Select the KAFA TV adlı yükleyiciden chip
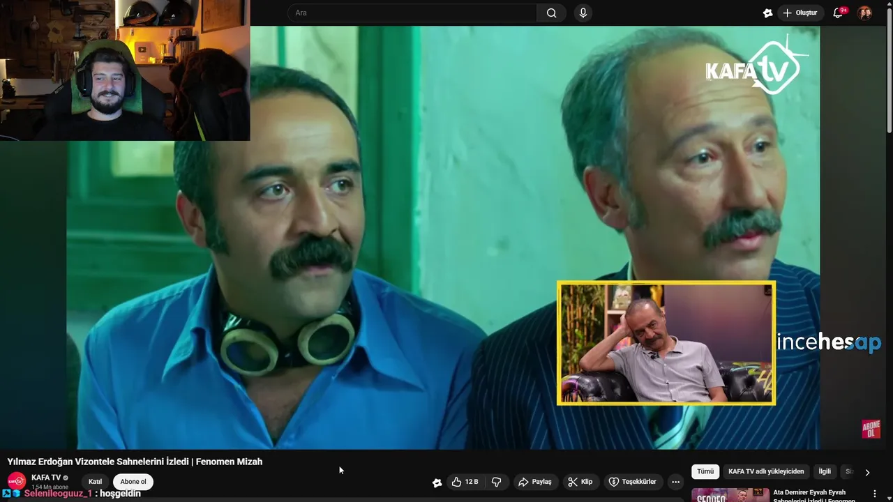The image size is (893, 502). [766, 471]
